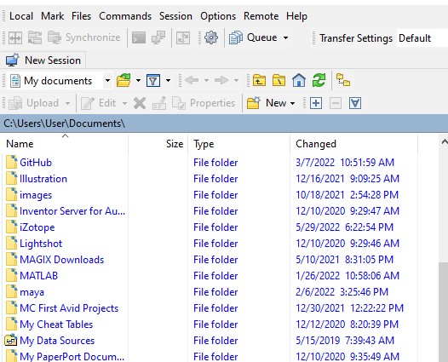Expand the Edit dropdown arrow
This screenshot has width=448, height=362.
click(x=124, y=103)
